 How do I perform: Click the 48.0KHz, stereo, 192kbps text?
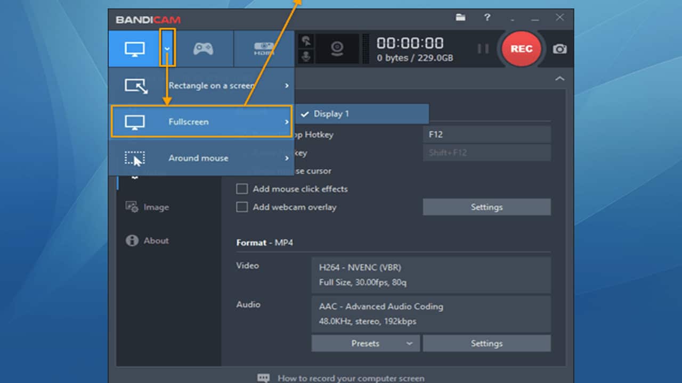point(368,321)
